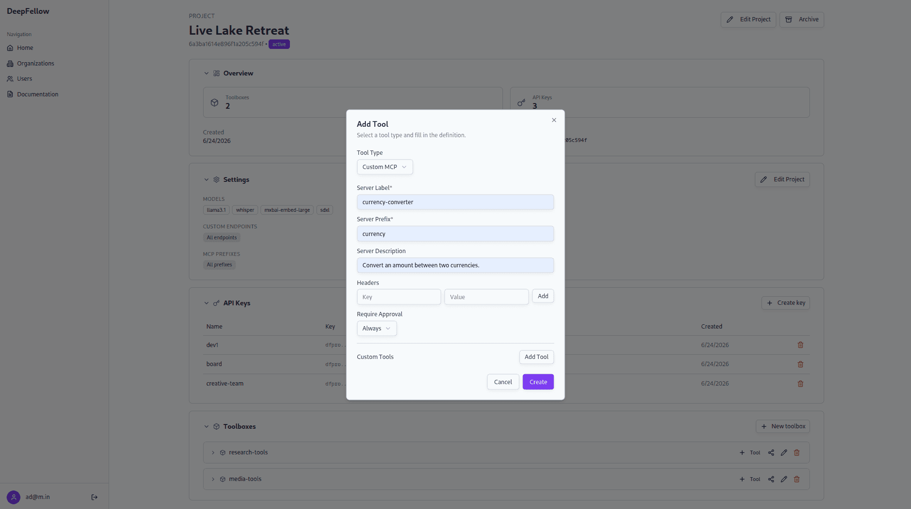Add tool to media-tools toolbox
Screen dimensions: 911x509
[x=750, y=480]
